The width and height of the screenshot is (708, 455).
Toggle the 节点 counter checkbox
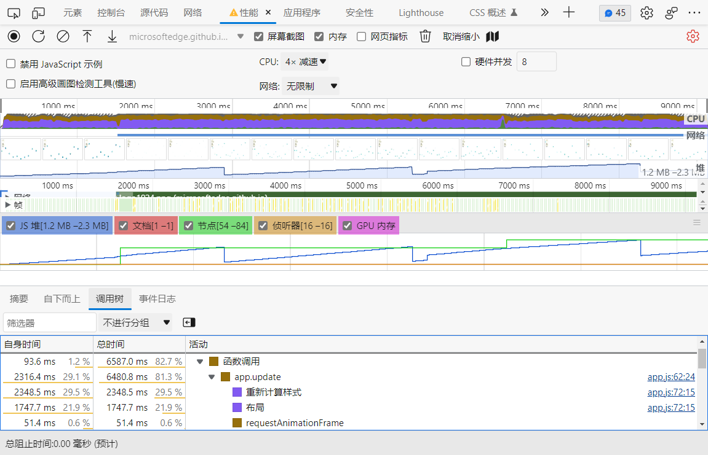tap(189, 226)
